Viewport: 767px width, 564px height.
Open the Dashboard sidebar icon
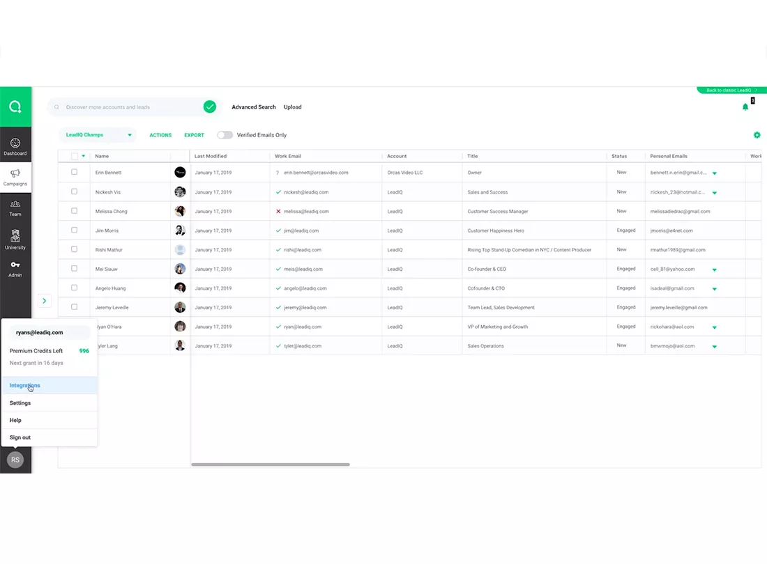(15, 146)
